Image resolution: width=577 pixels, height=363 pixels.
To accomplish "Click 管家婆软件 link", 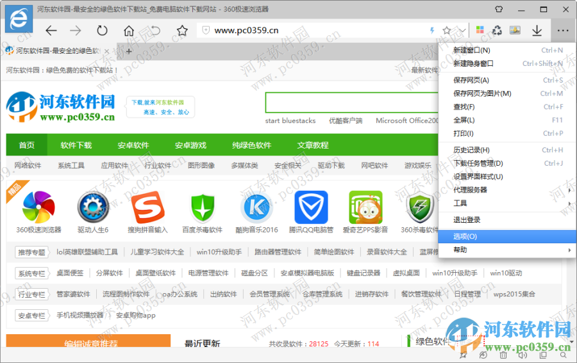I will pyautogui.click(x=73, y=294).
